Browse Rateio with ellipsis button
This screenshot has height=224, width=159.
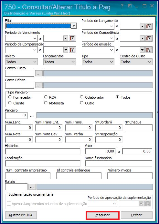coord(32,187)
